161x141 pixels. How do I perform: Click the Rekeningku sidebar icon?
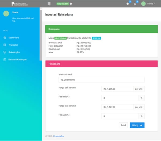pos(5,52)
